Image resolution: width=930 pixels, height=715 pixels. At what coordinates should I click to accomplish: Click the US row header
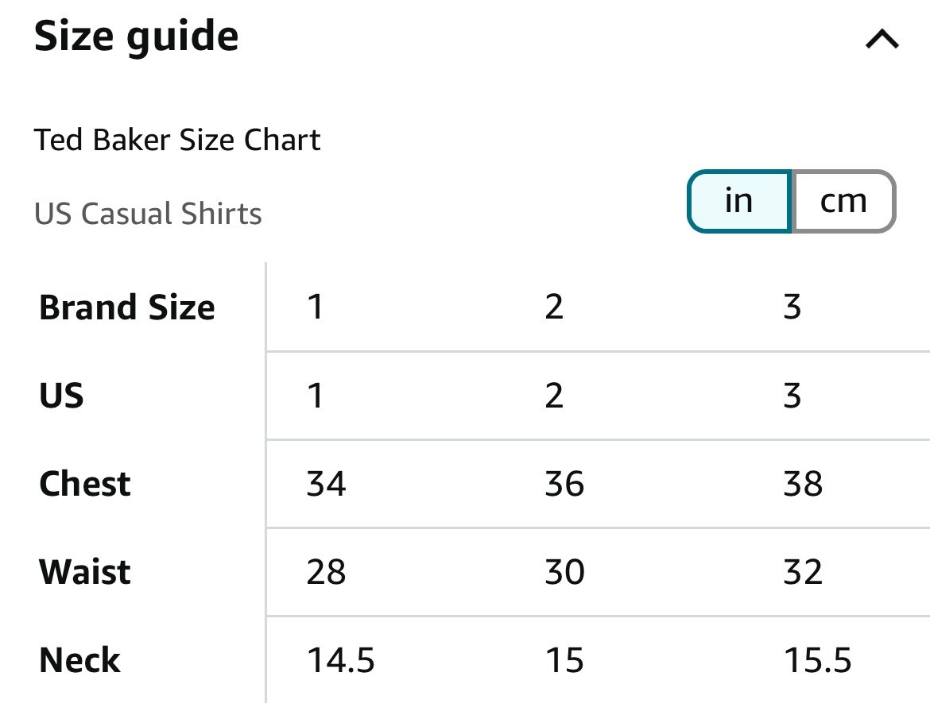coord(61,396)
